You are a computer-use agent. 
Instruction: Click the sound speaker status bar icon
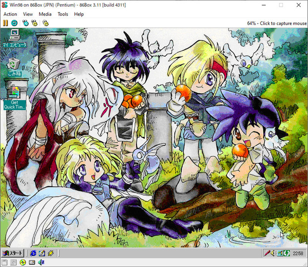(41, 262)
